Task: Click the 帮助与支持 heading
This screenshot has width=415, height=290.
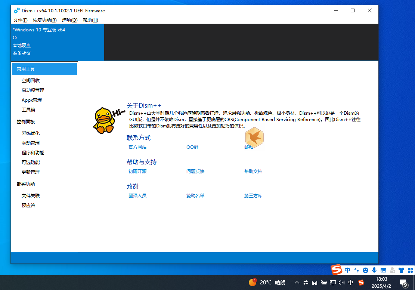Action: tap(142, 162)
